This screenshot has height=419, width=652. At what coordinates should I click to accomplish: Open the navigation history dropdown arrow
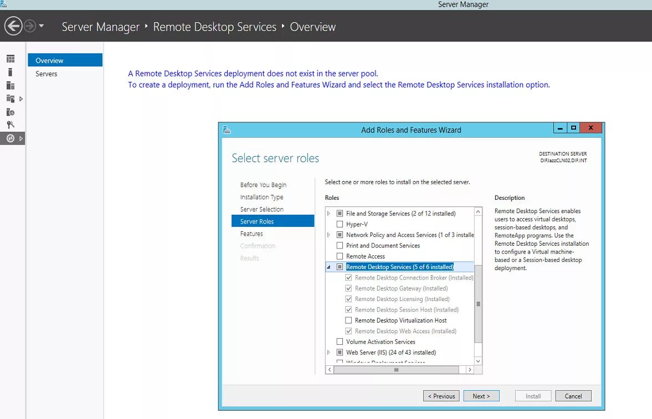tap(41, 26)
